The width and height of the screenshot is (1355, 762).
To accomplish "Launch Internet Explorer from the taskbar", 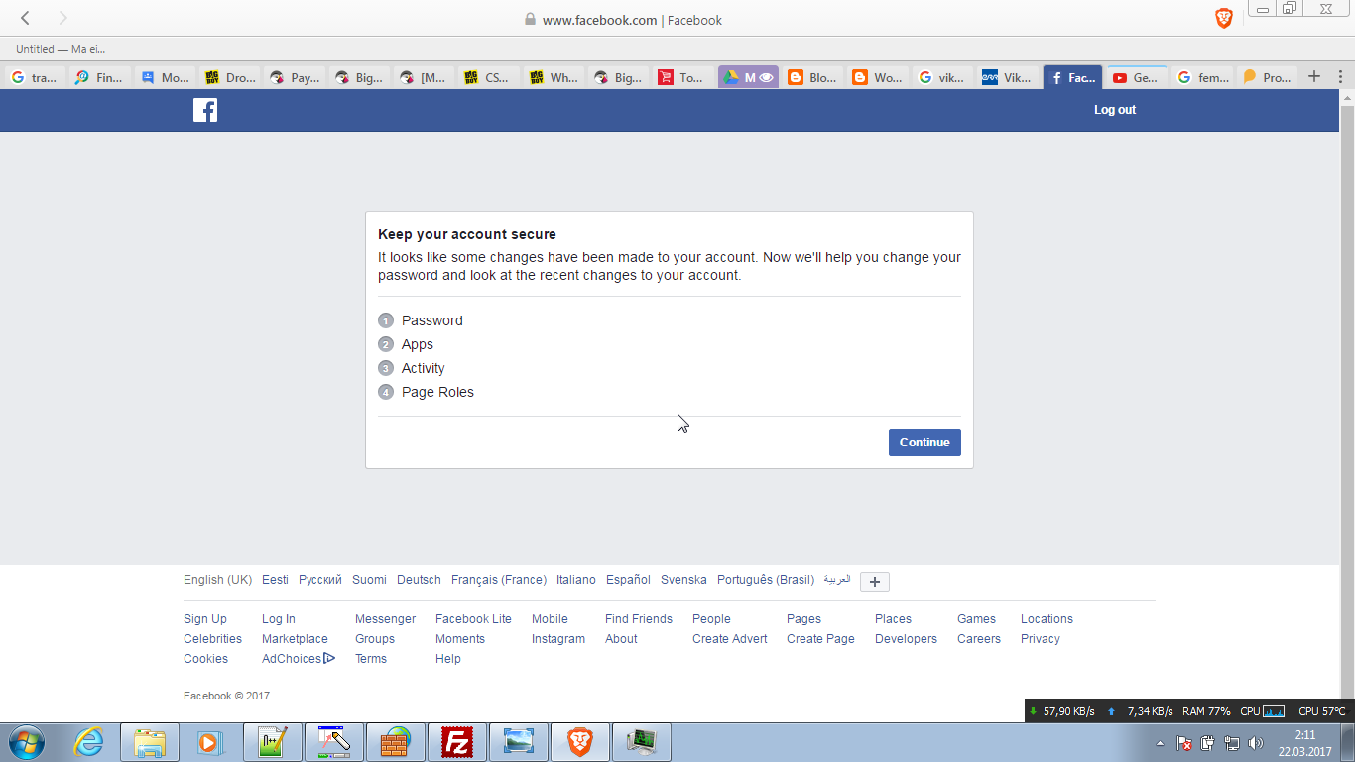I will click(x=88, y=742).
